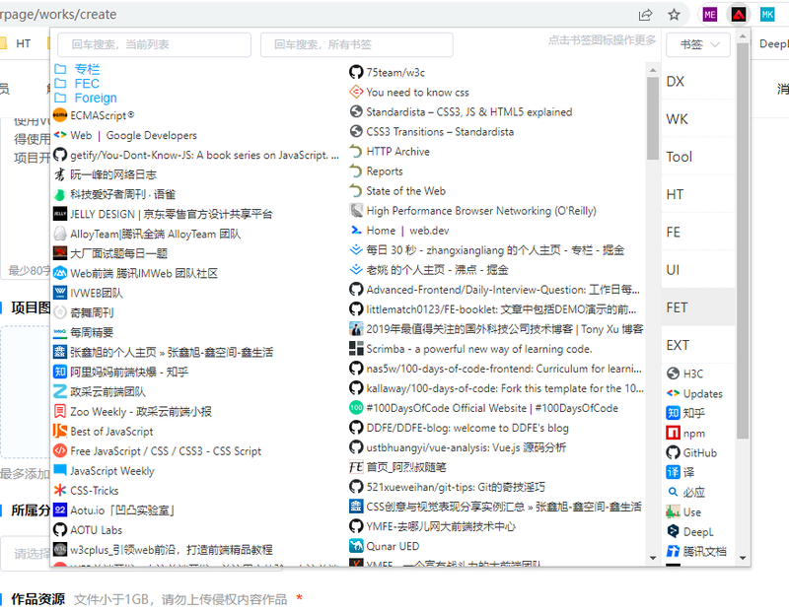The image size is (789, 612).
Task: Click the CSS-Tricks asterisk icon
Action: click(60, 490)
